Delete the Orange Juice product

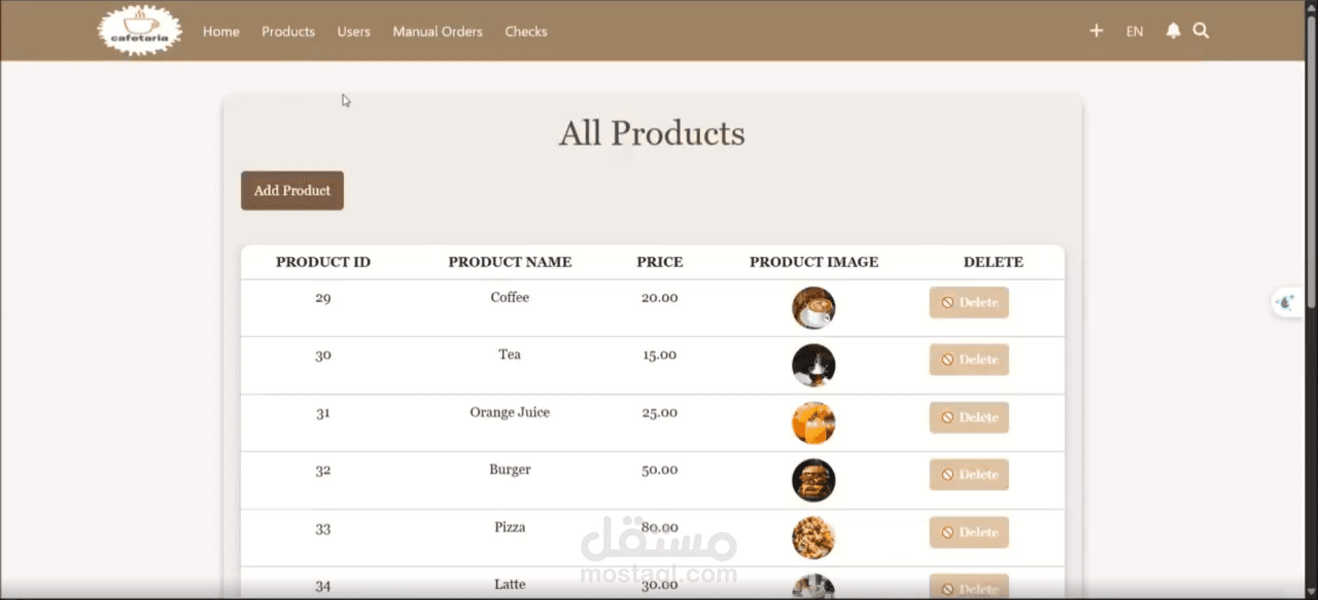969,417
